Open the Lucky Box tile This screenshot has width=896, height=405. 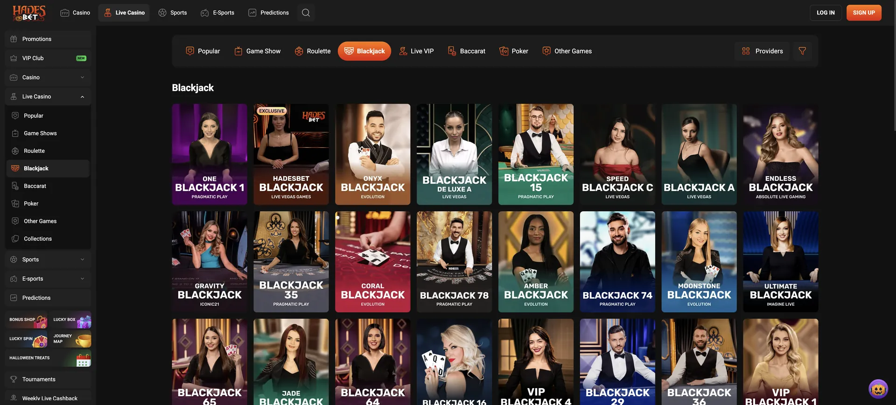coord(71,320)
